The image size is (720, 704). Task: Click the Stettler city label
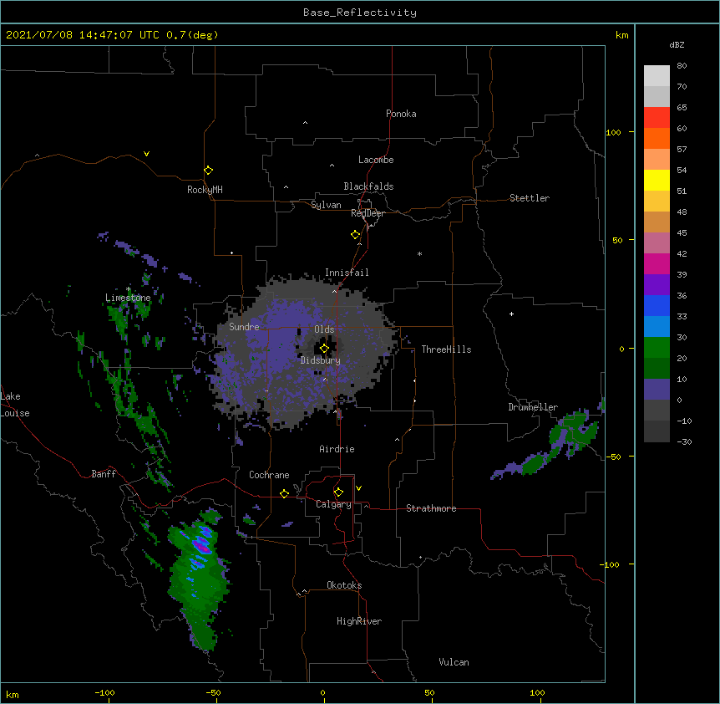(530, 198)
